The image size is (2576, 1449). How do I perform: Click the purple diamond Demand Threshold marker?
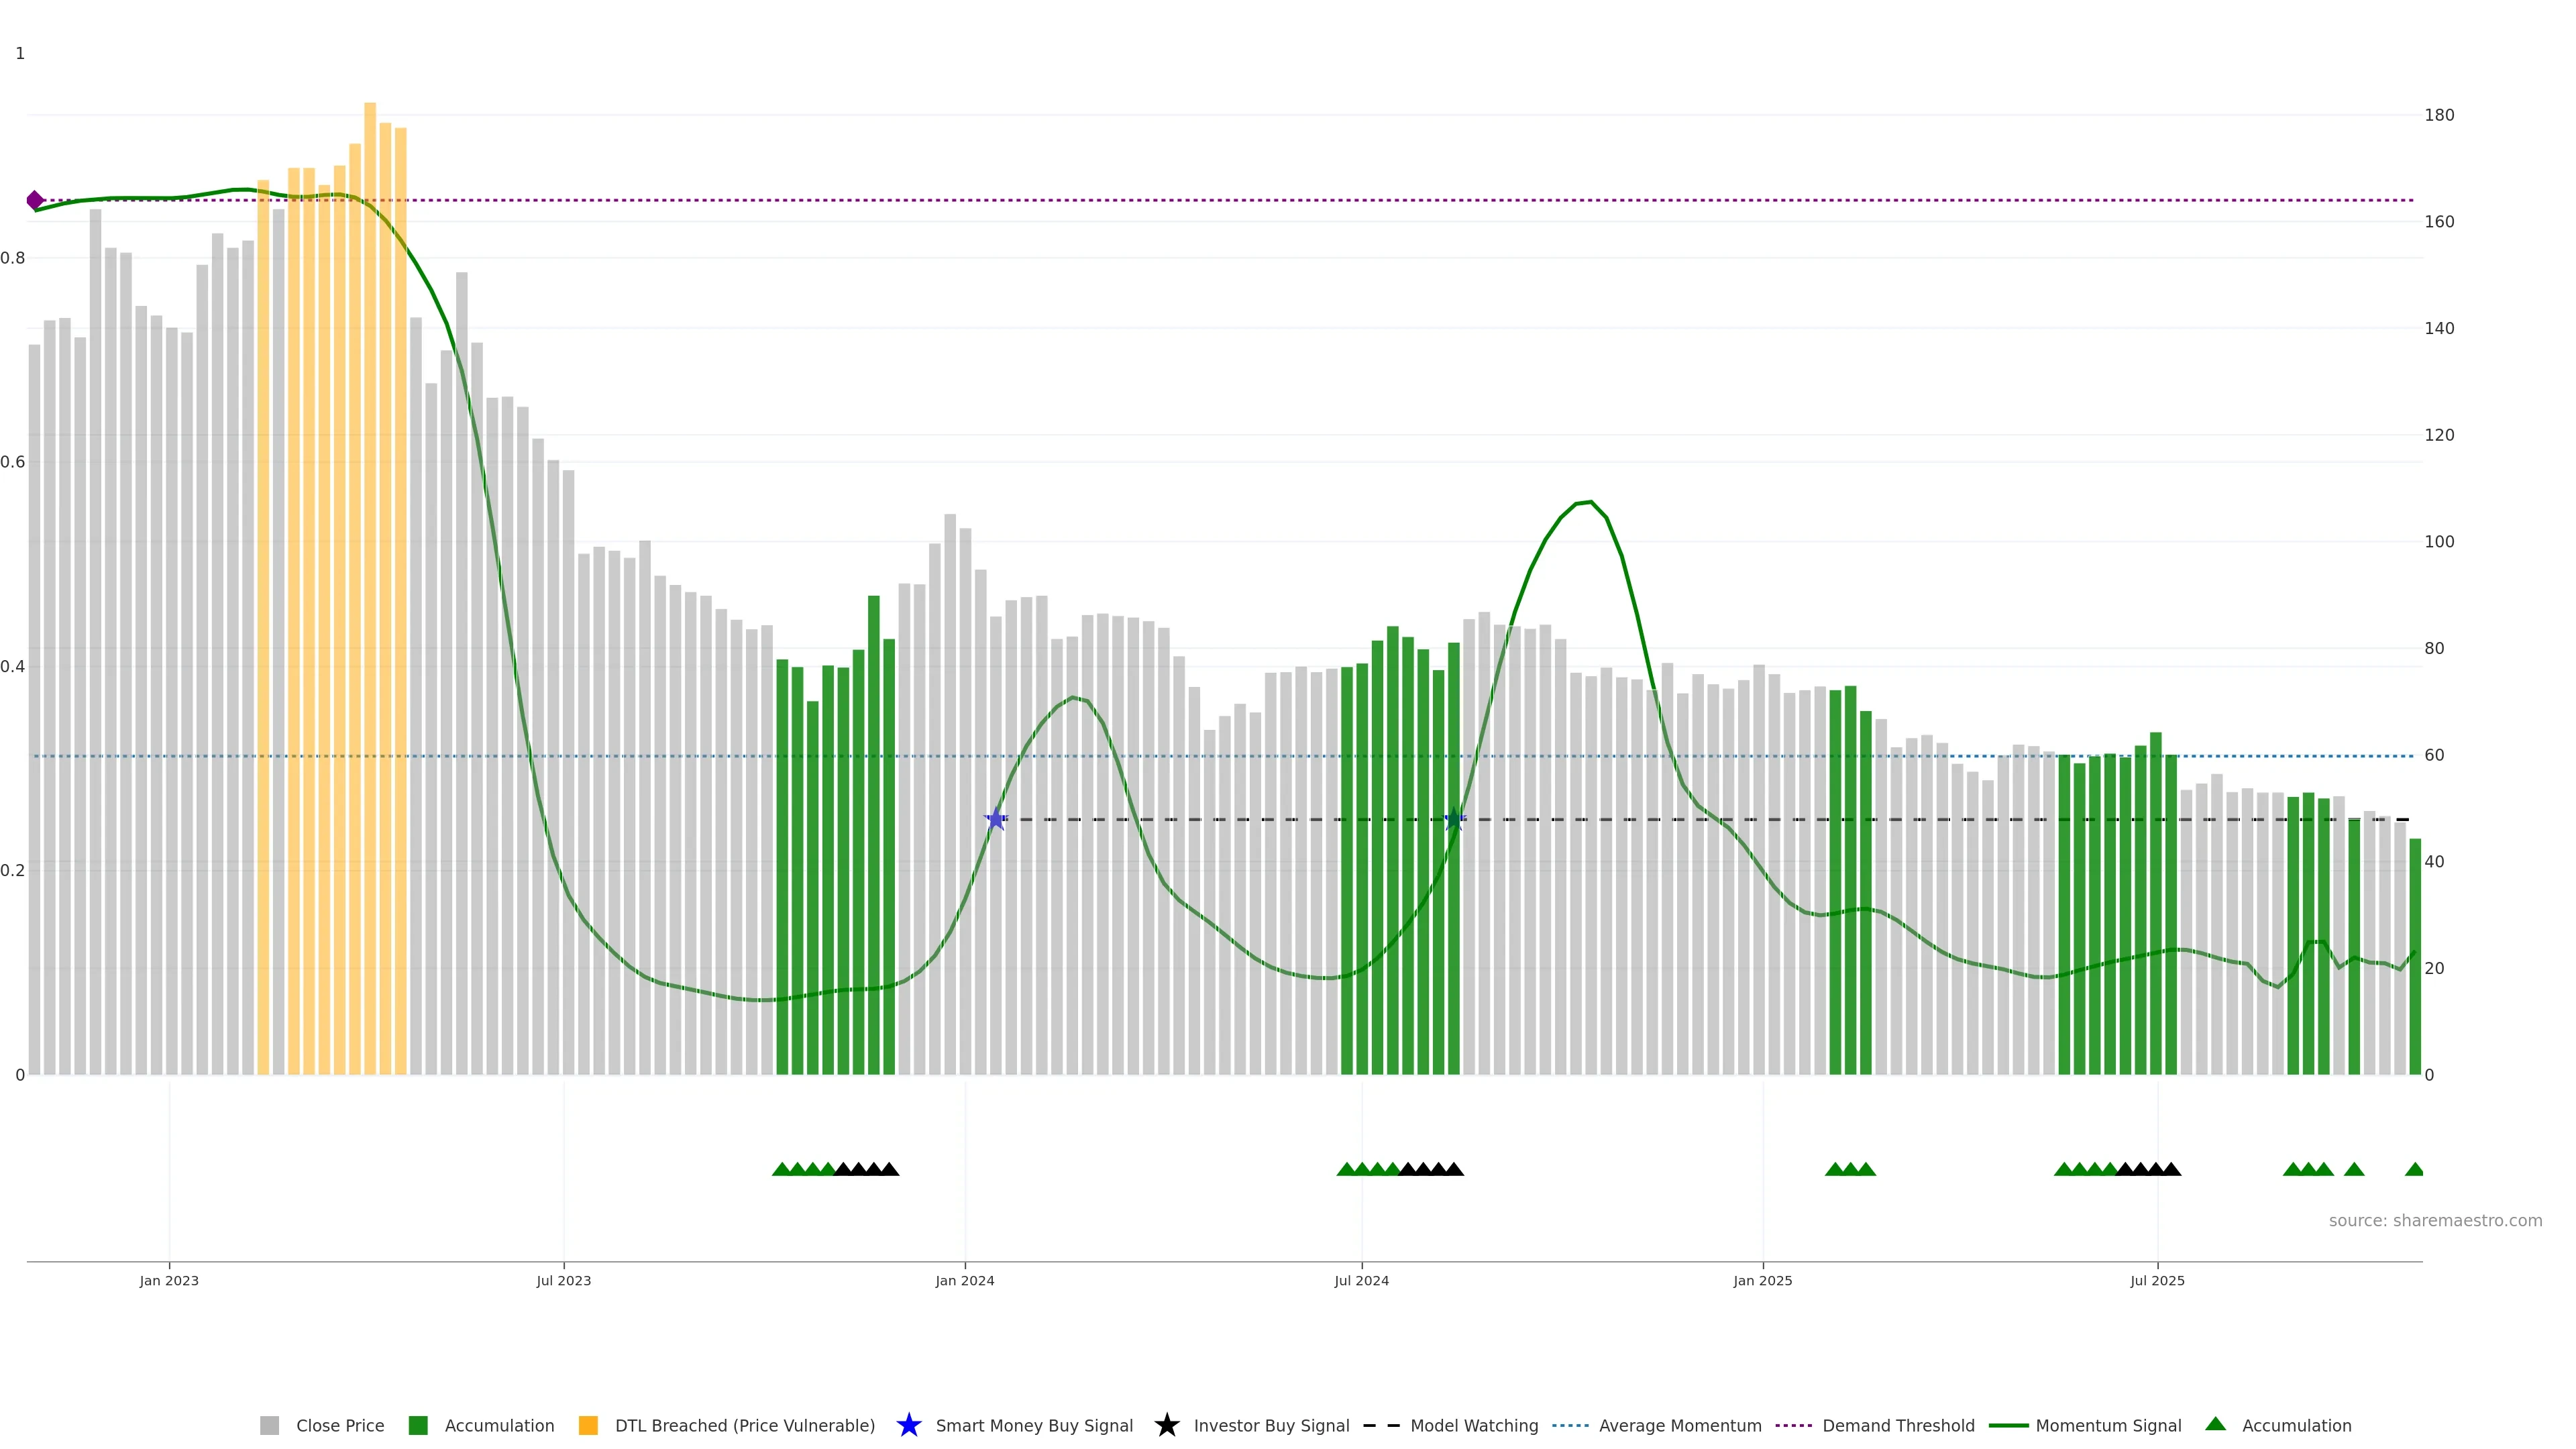click(35, 200)
